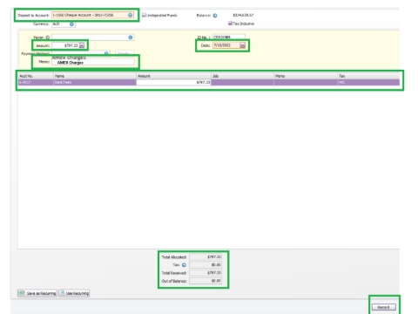Click the Memo cell in Bank Fees row

click(x=306, y=82)
